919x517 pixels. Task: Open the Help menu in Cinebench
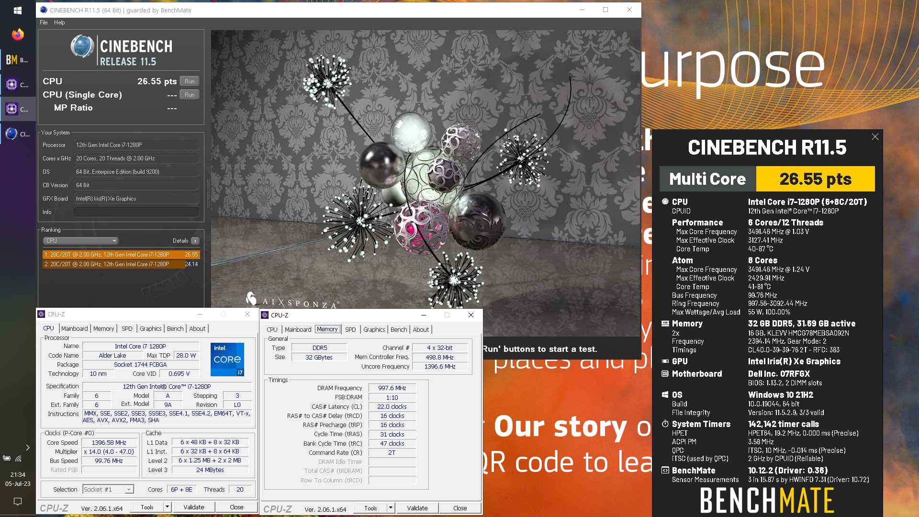[59, 22]
